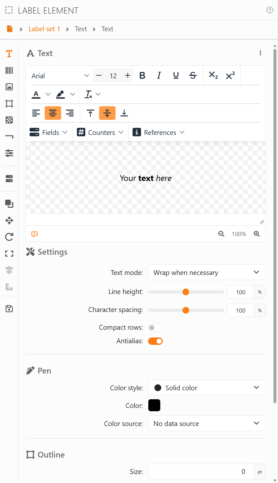Click the 100% zoom level text

coord(239,234)
